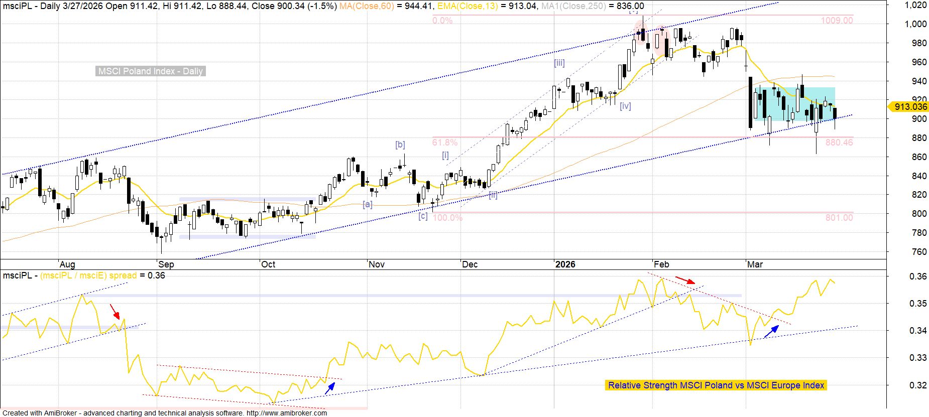The height and width of the screenshot is (417, 929).
Task: Click the MSCI Poland Index - Daliy label
Action: coord(150,71)
